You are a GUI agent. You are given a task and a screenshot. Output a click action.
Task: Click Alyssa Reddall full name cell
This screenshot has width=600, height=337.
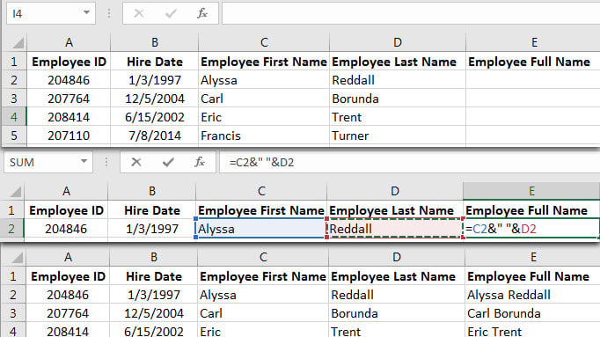pyautogui.click(x=532, y=295)
